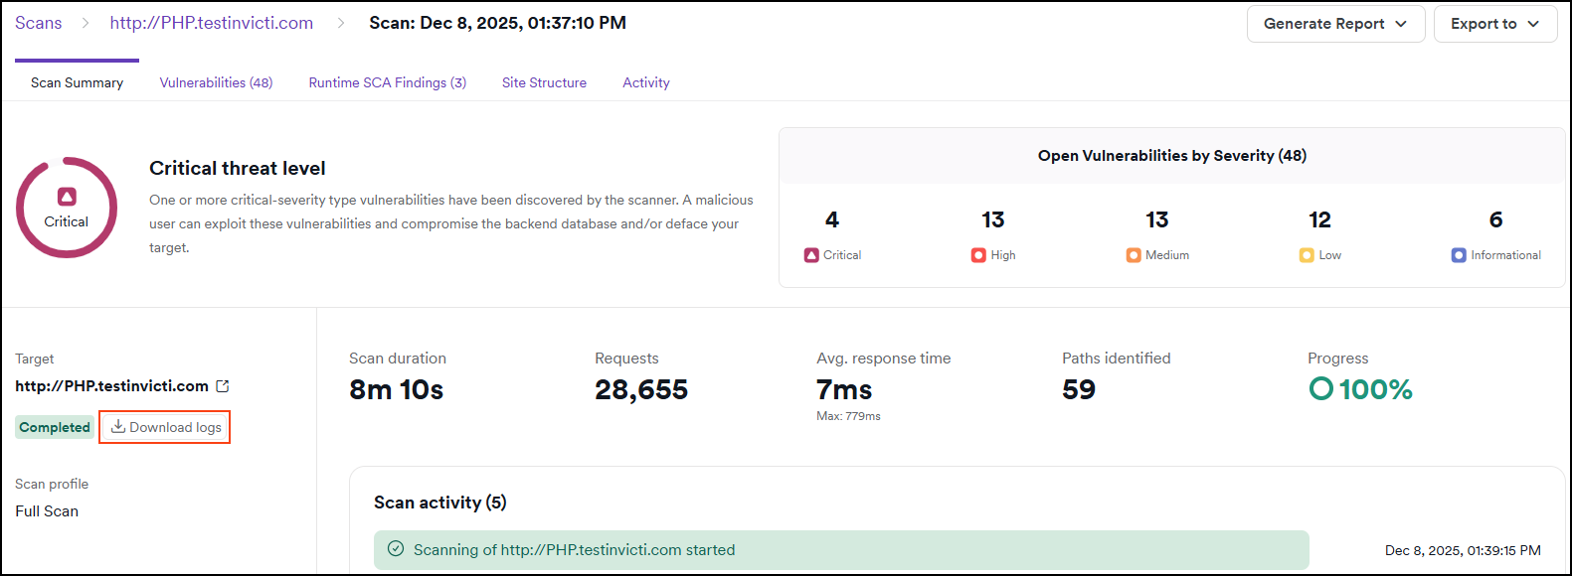The width and height of the screenshot is (1572, 576).
Task: Open the Runtime SCA Findings (3) tab
Action: coord(387,82)
